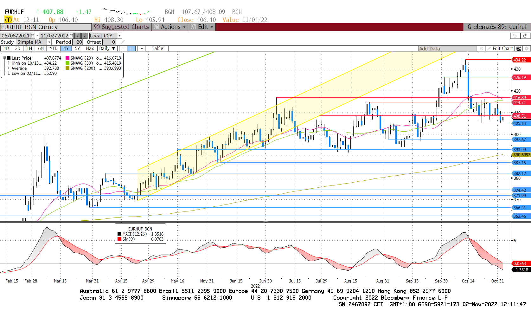Click the Last Price black swatch
The height and width of the screenshot is (318, 531).
click(9, 58)
